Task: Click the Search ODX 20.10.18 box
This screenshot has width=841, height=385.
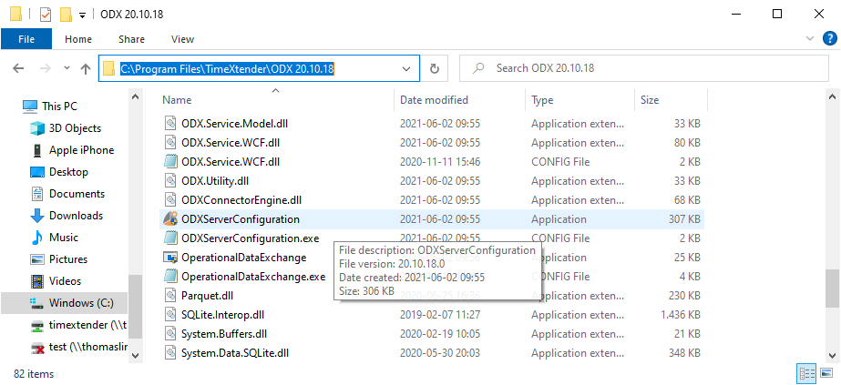Action: coord(644,68)
